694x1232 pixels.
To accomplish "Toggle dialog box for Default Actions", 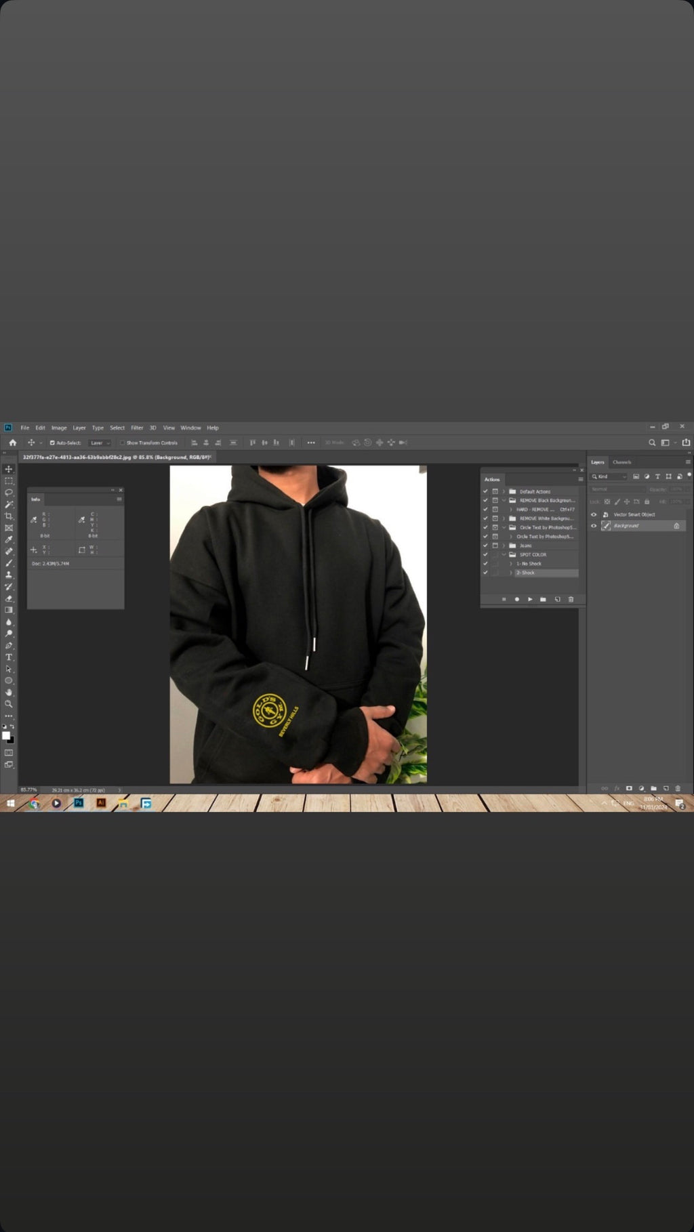I will click(495, 491).
